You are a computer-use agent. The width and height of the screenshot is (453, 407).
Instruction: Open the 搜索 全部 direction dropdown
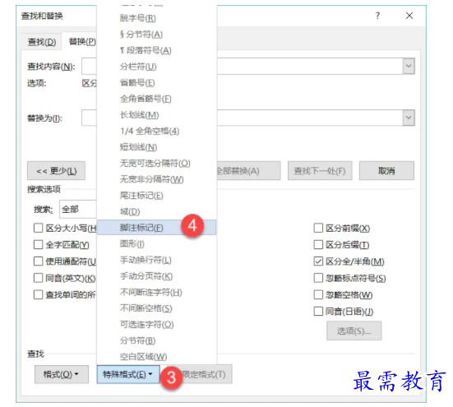pyautogui.click(x=78, y=209)
